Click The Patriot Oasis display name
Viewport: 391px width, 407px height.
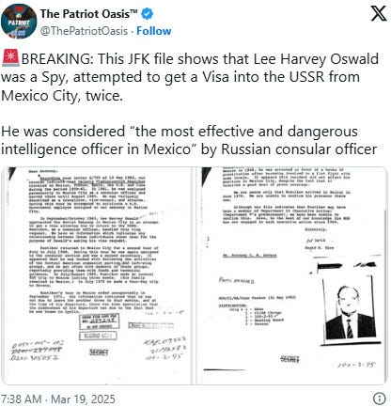point(89,14)
